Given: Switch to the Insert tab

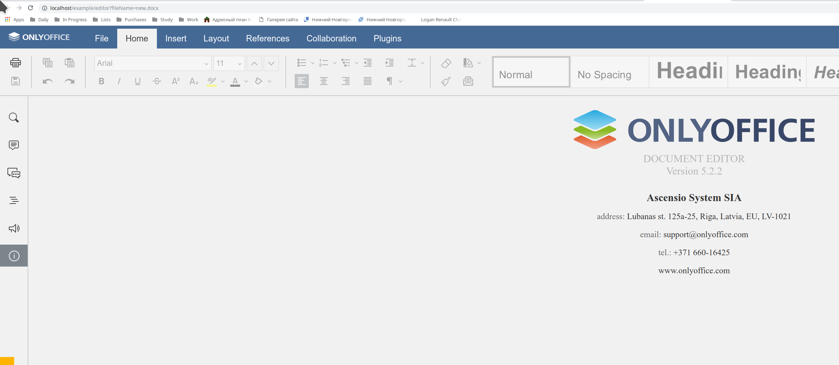Looking at the screenshot, I should [176, 38].
